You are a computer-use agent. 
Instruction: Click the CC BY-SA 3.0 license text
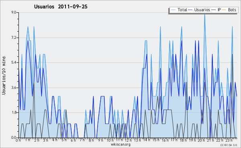[229, 145]
